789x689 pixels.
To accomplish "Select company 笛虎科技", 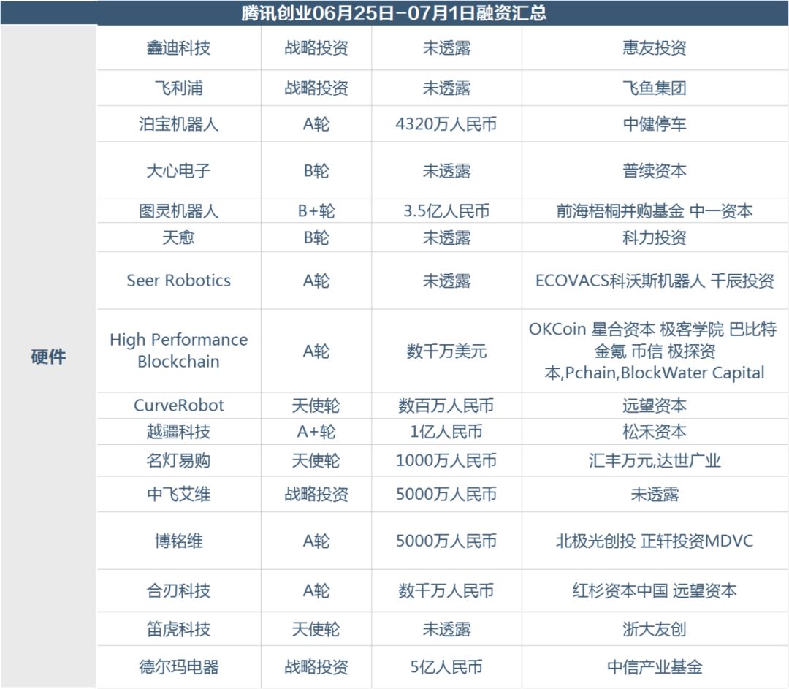I will pyautogui.click(x=178, y=630).
